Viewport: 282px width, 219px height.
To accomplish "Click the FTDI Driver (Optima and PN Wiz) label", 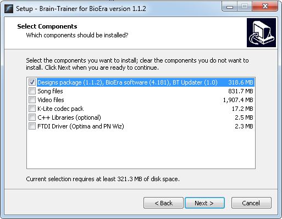I will pyautogui.click(x=81, y=126).
